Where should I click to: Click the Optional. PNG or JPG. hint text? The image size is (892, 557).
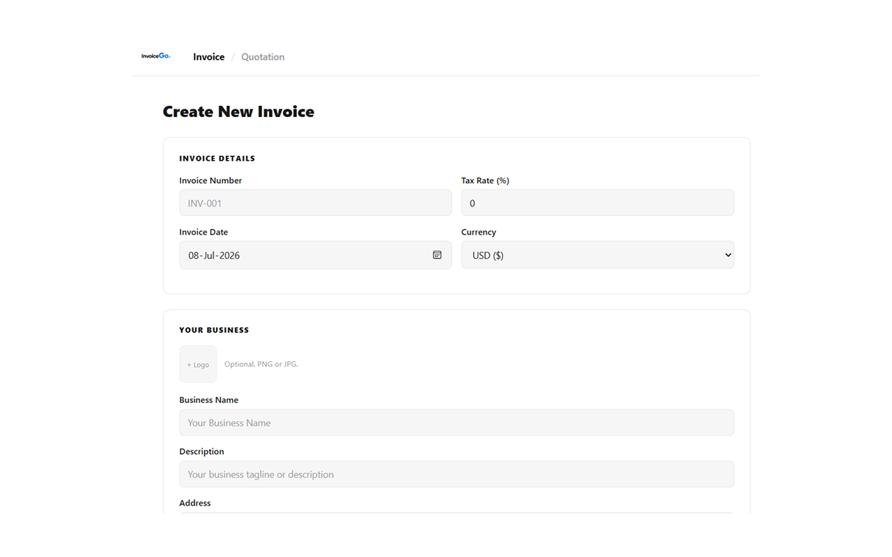(261, 364)
